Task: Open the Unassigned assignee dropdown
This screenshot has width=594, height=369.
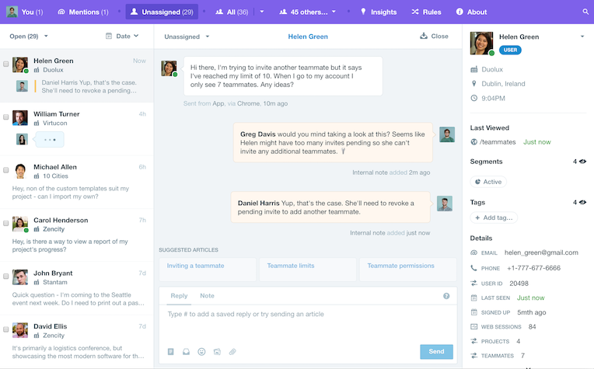Action: point(187,37)
